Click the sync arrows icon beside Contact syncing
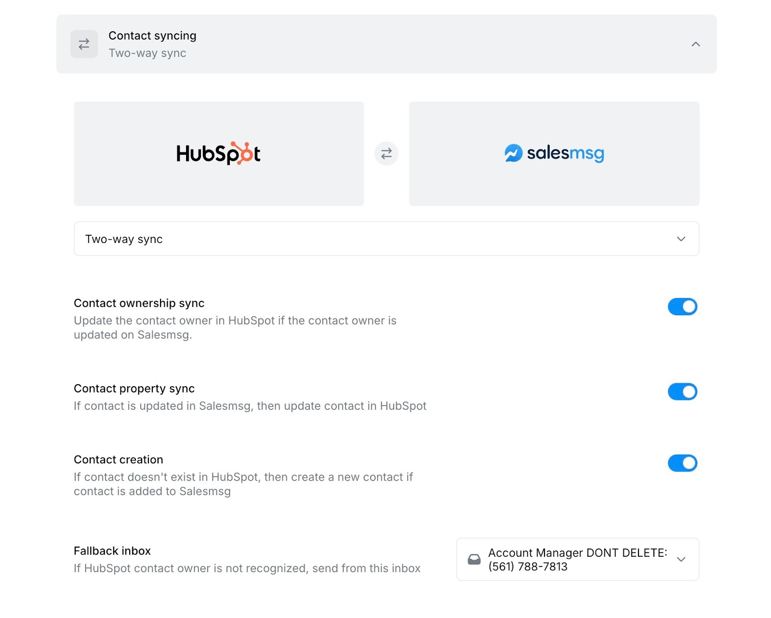 coord(84,44)
